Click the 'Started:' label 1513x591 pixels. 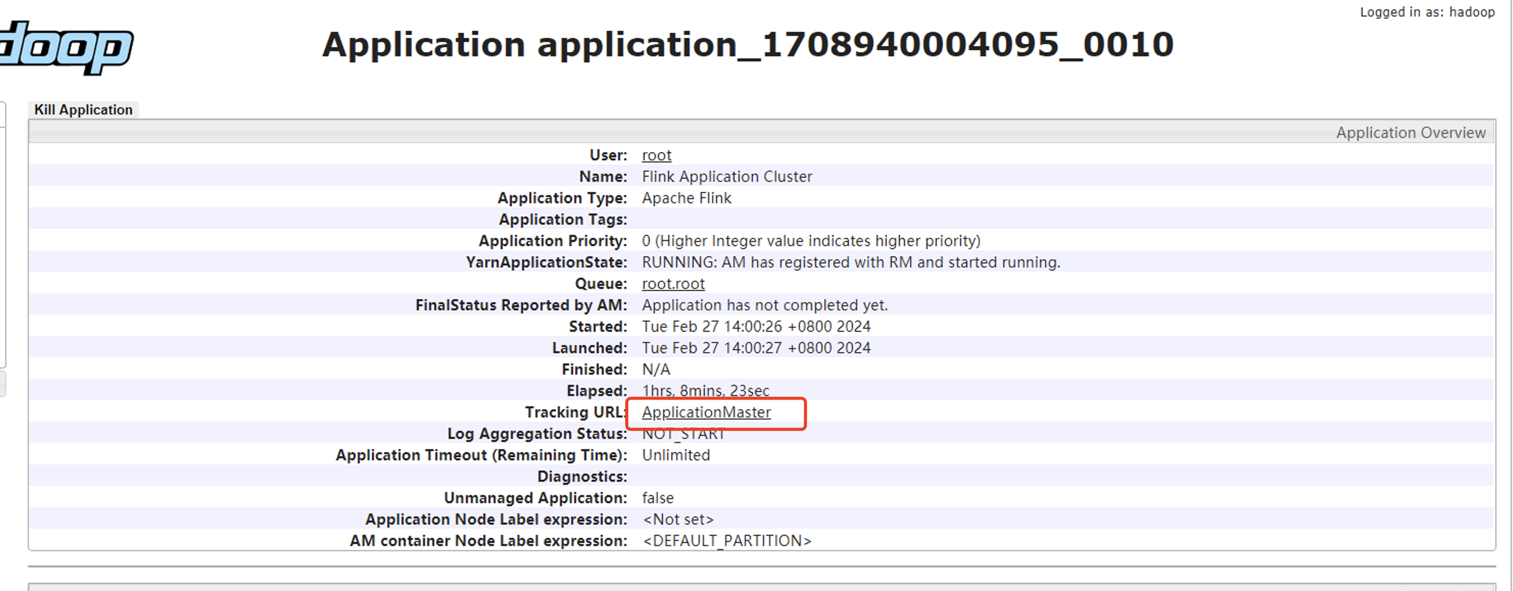pos(598,327)
